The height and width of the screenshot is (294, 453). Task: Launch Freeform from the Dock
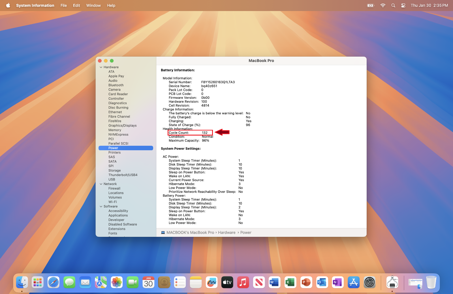click(x=211, y=282)
